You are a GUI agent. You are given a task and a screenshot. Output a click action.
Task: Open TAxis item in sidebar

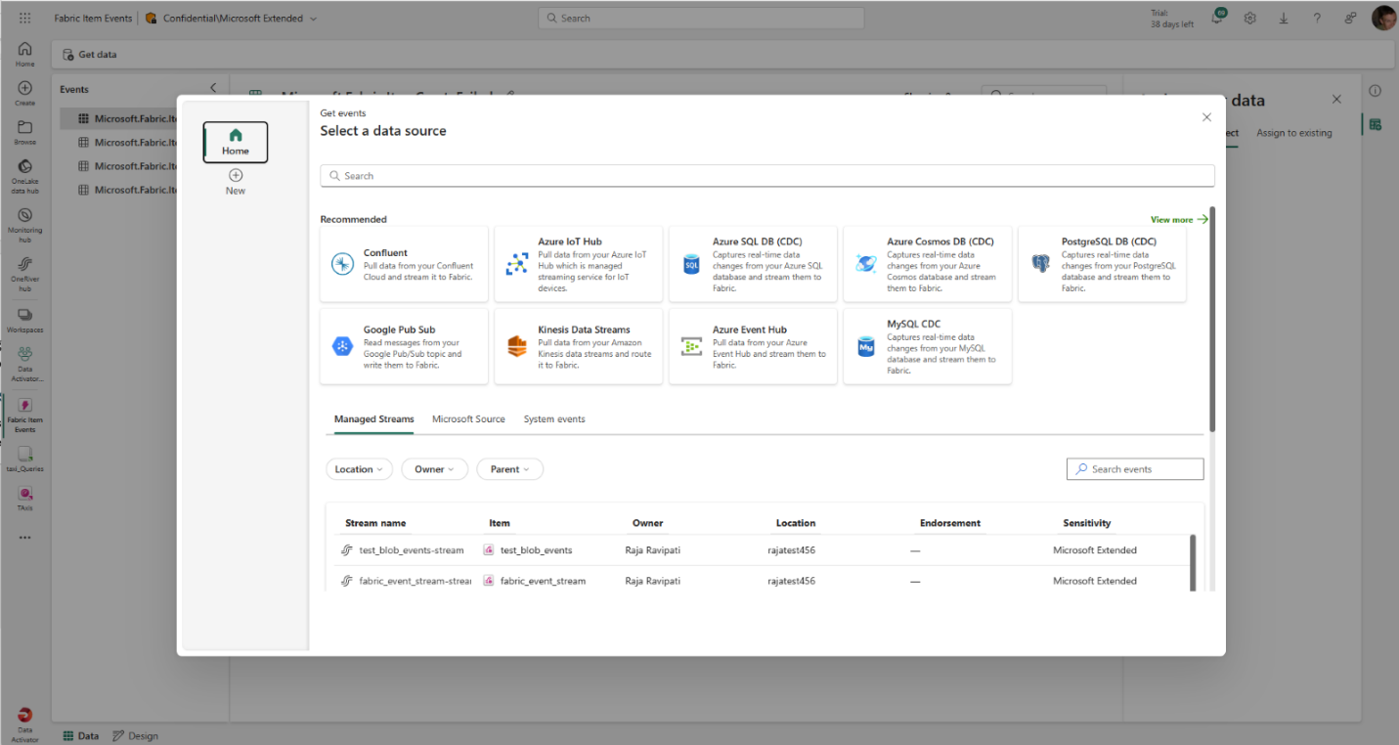pos(24,500)
